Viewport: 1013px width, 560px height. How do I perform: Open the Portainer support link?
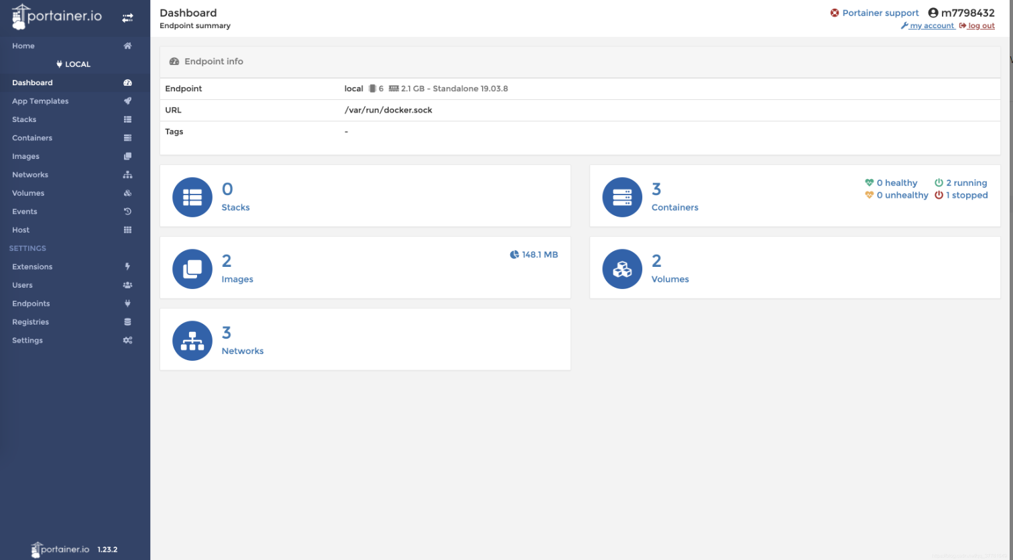click(880, 13)
